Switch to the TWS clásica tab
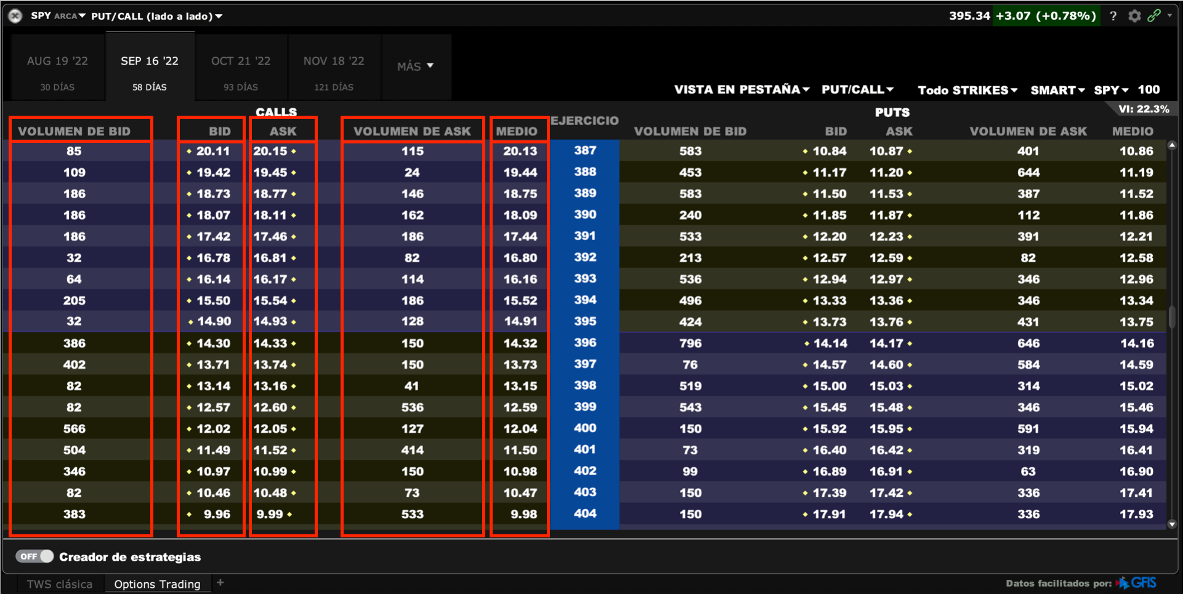The height and width of the screenshot is (594, 1183). [59, 584]
